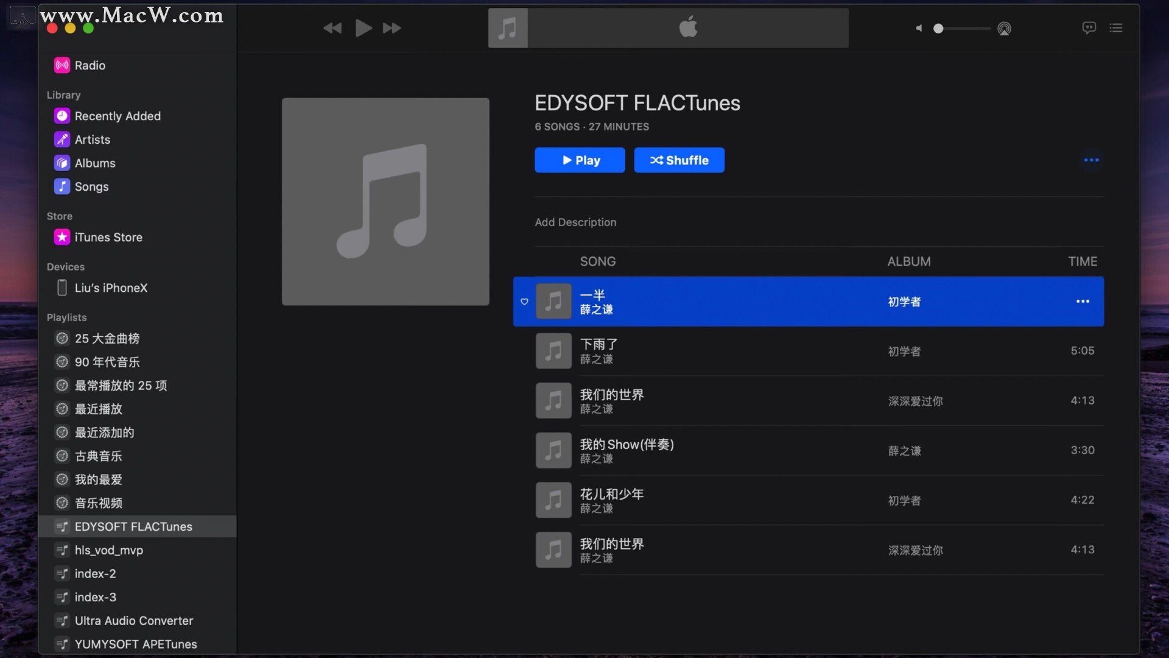This screenshot has width=1169, height=658.
Task: Toggle the love heart on 一半
Action: click(524, 302)
